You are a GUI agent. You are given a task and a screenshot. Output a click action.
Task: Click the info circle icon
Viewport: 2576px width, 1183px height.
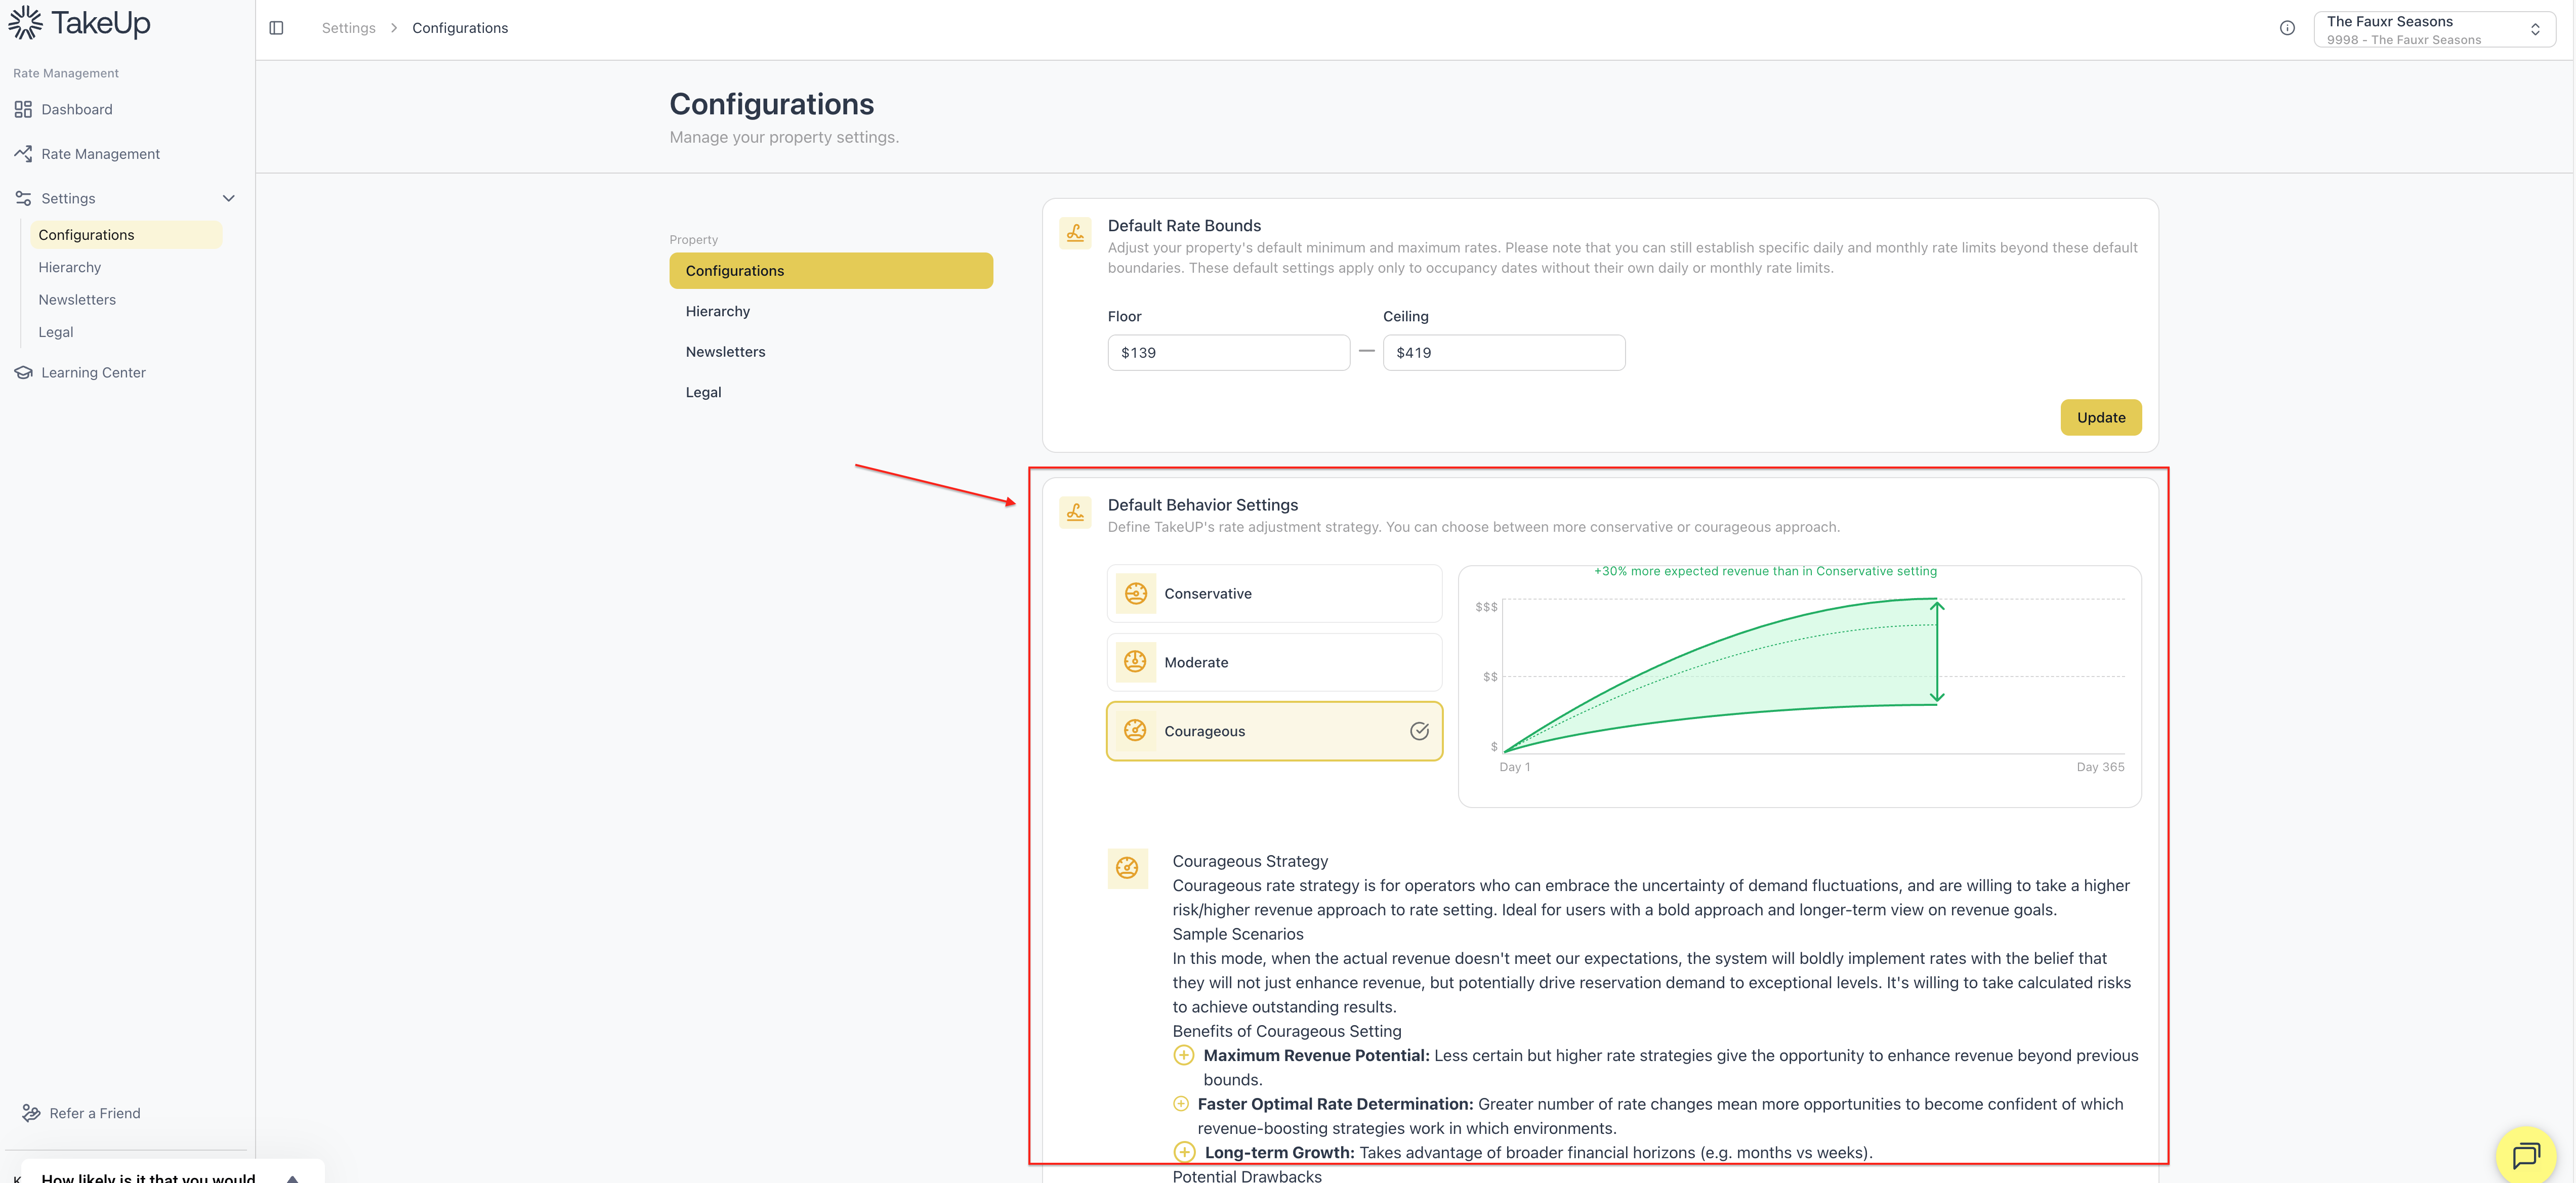2287,28
